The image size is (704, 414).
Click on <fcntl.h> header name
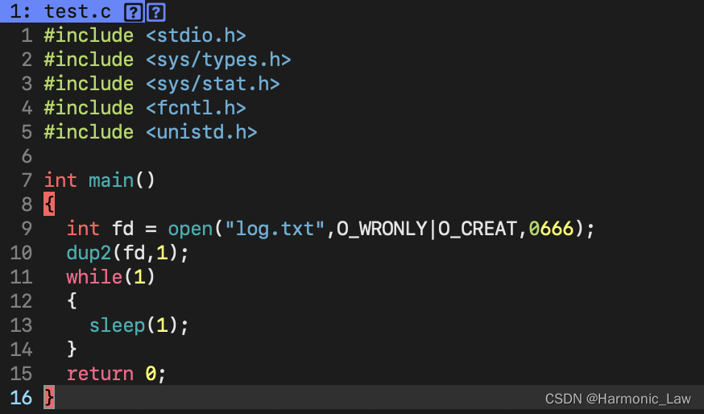click(196, 108)
